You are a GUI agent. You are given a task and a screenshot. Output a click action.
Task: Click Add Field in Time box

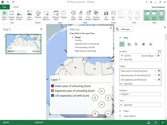(140, 105)
